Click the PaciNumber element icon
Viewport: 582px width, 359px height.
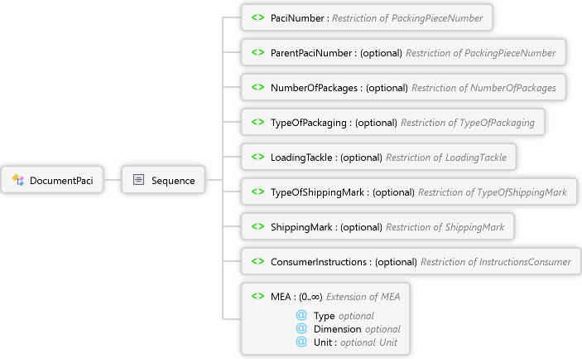pos(257,17)
